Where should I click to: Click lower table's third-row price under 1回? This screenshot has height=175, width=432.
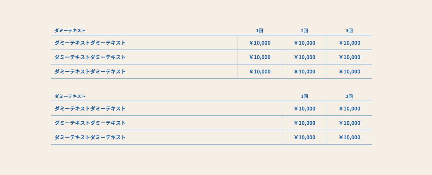pyautogui.click(x=304, y=137)
